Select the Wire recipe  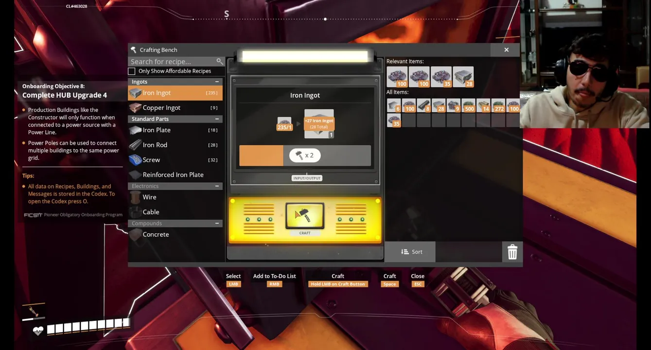[175, 197]
